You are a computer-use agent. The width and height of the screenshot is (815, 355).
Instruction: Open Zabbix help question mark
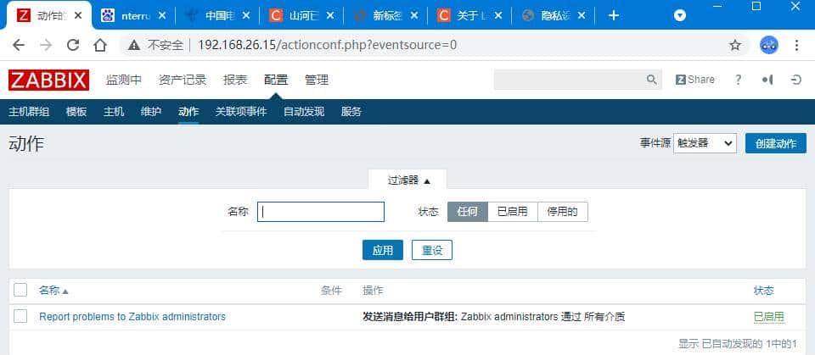click(738, 80)
